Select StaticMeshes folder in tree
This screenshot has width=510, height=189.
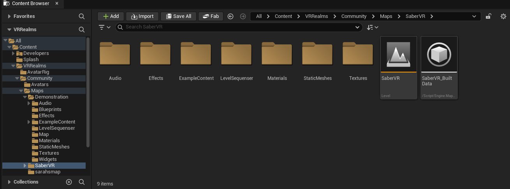54,147
